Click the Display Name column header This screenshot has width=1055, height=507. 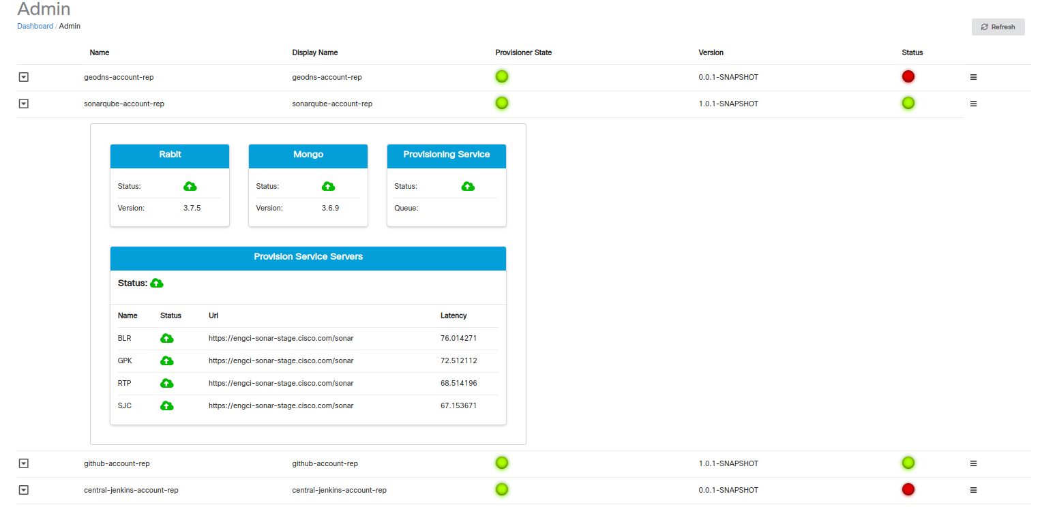point(315,52)
